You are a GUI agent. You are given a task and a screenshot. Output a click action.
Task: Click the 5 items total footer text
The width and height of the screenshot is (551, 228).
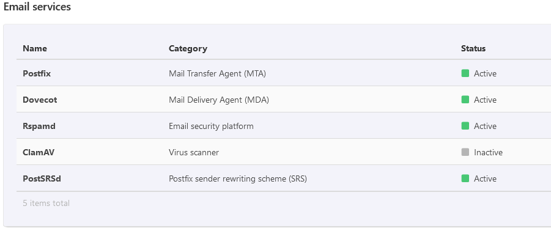point(46,203)
